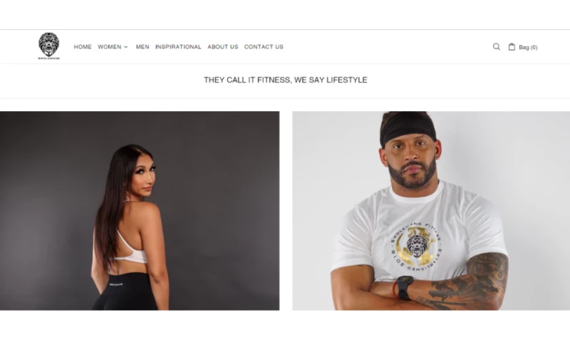Click the men's collection photo

(431, 211)
